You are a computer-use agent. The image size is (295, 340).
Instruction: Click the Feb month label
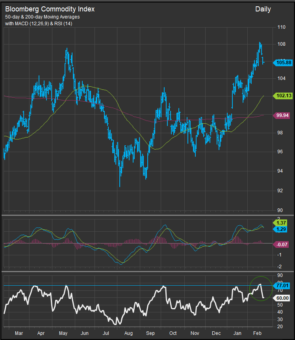click(257, 333)
